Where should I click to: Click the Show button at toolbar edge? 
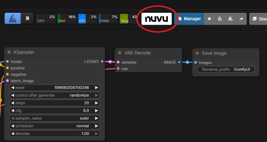258,19
